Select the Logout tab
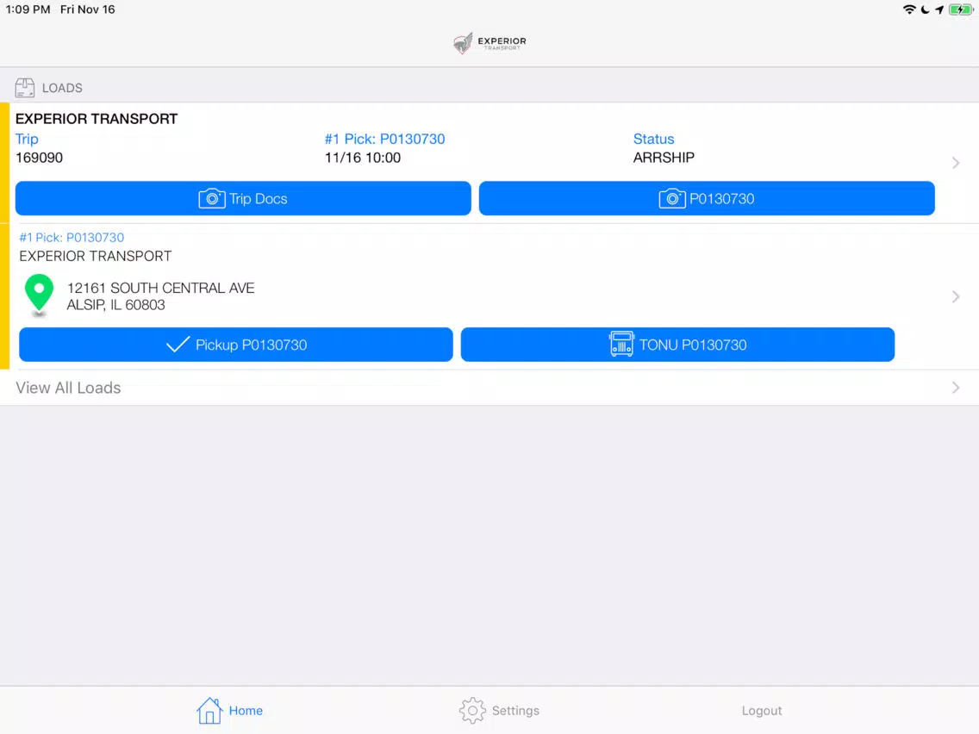The image size is (979, 734). coord(761,710)
